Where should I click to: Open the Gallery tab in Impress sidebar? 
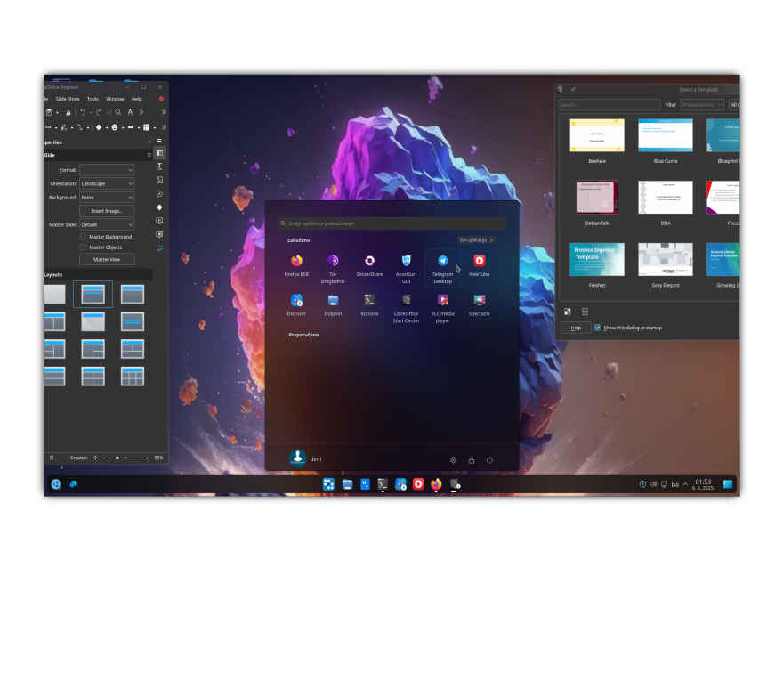click(x=159, y=180)
